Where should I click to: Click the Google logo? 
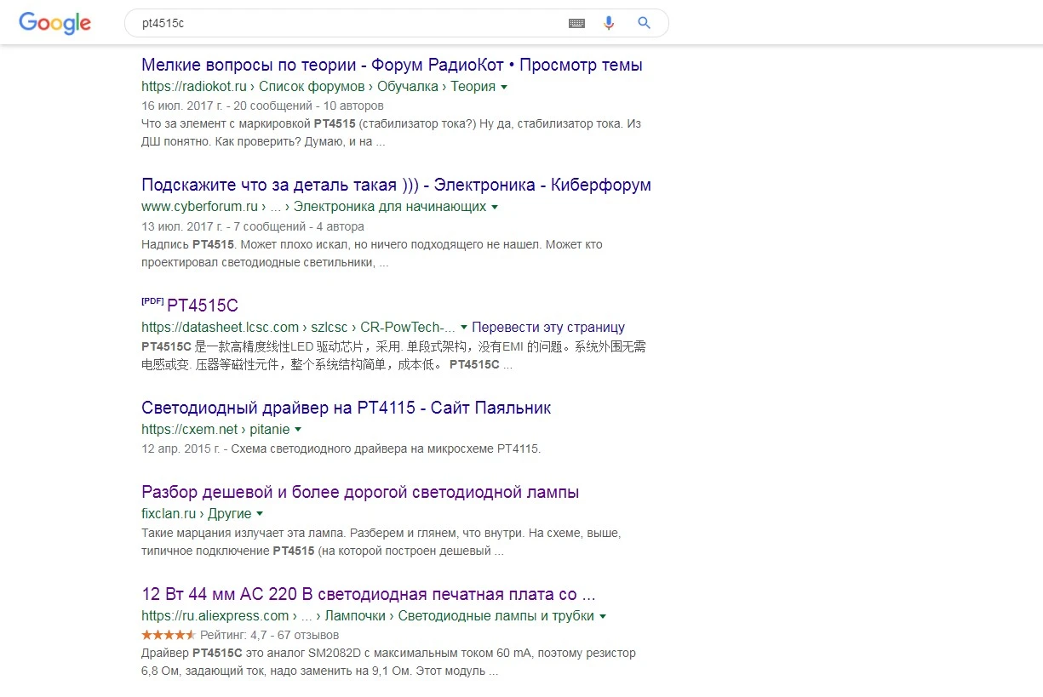(55, 23)
